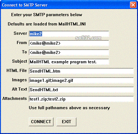
Task: Click the 'From' label
Action: pyautogui.click(x=22, y=42)
